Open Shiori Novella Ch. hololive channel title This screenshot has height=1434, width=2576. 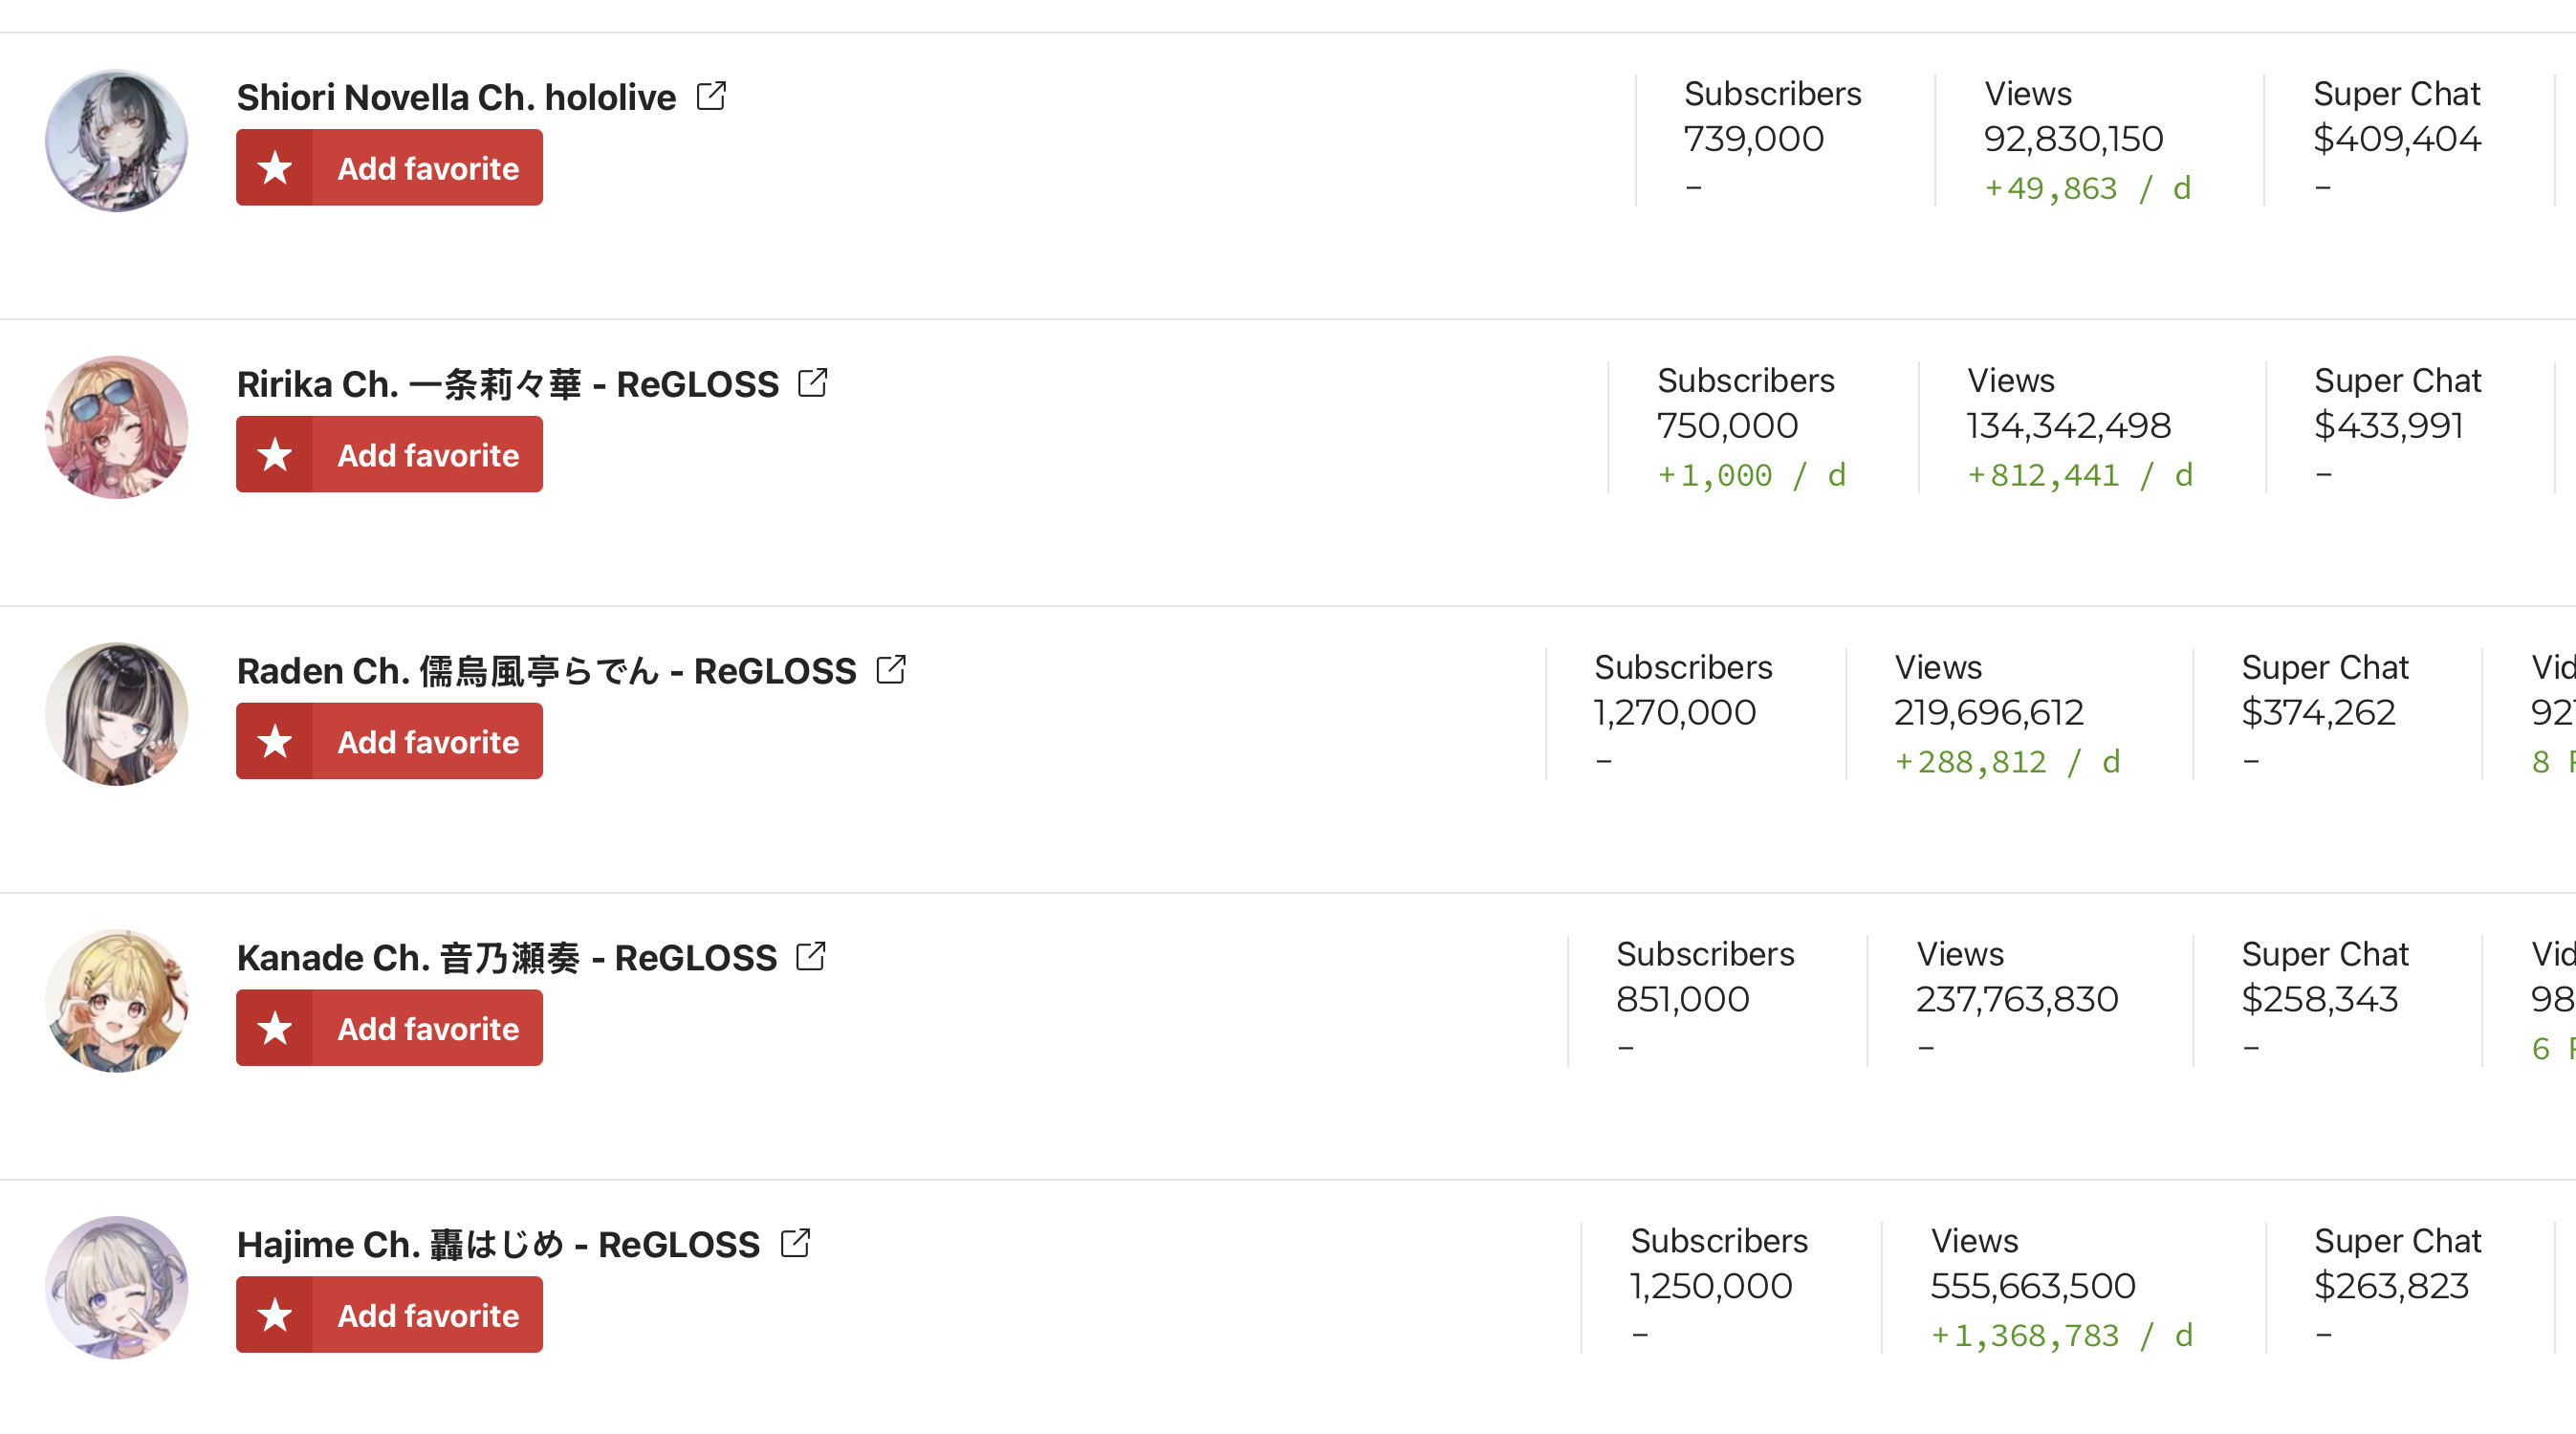coord(456,97)
